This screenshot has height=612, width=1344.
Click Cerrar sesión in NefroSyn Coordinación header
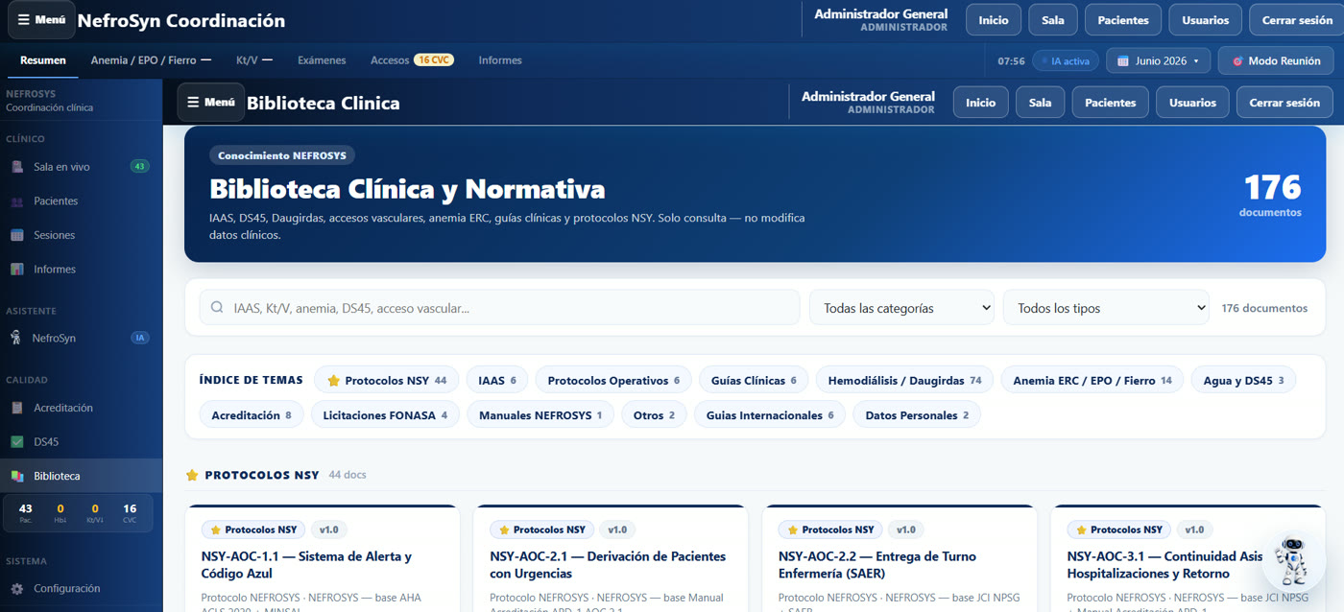pyautogui.click(x=1297, y=20)
